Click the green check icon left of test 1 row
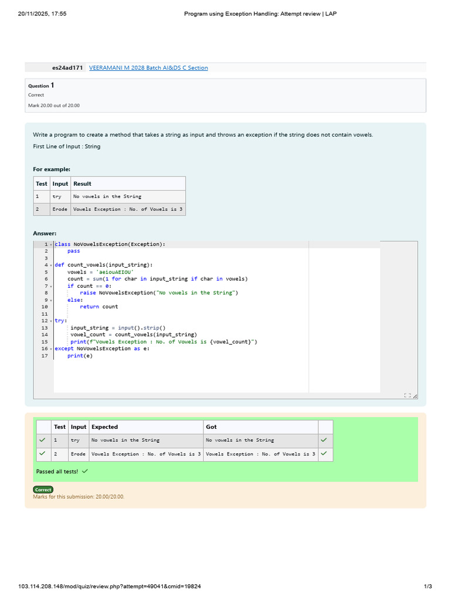Screen dimensions: 450x600 tap(42, 440)
